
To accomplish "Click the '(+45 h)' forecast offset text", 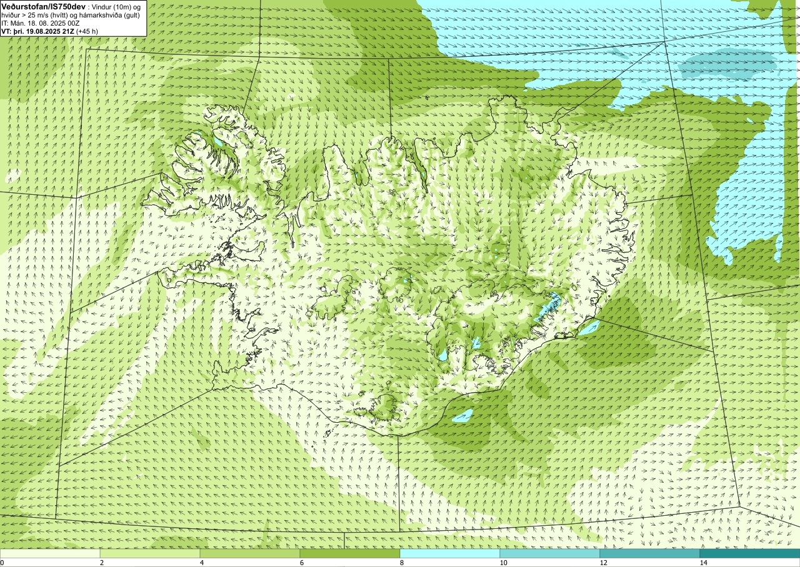I will [87, 31].
